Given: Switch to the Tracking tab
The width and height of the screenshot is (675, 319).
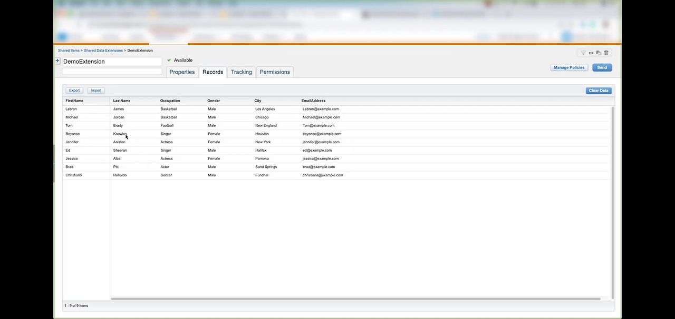Looking at the screenshot, I should pos(242,72).
